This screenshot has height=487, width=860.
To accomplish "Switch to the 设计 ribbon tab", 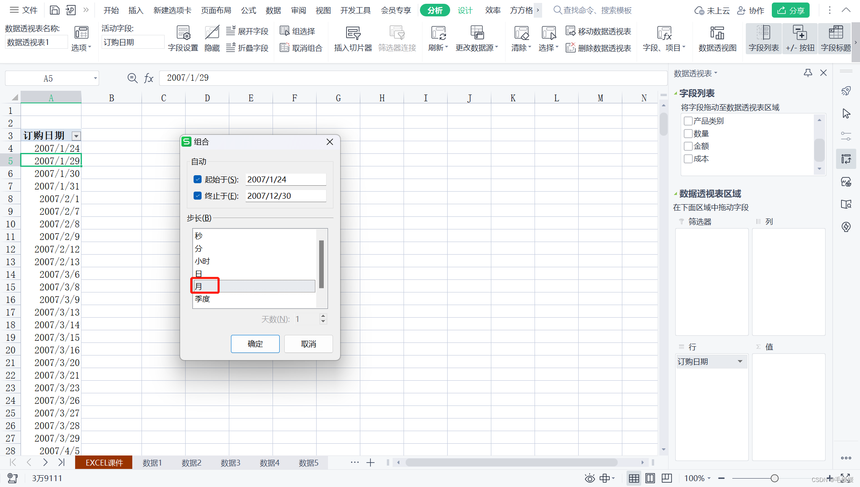I will 465,11.
